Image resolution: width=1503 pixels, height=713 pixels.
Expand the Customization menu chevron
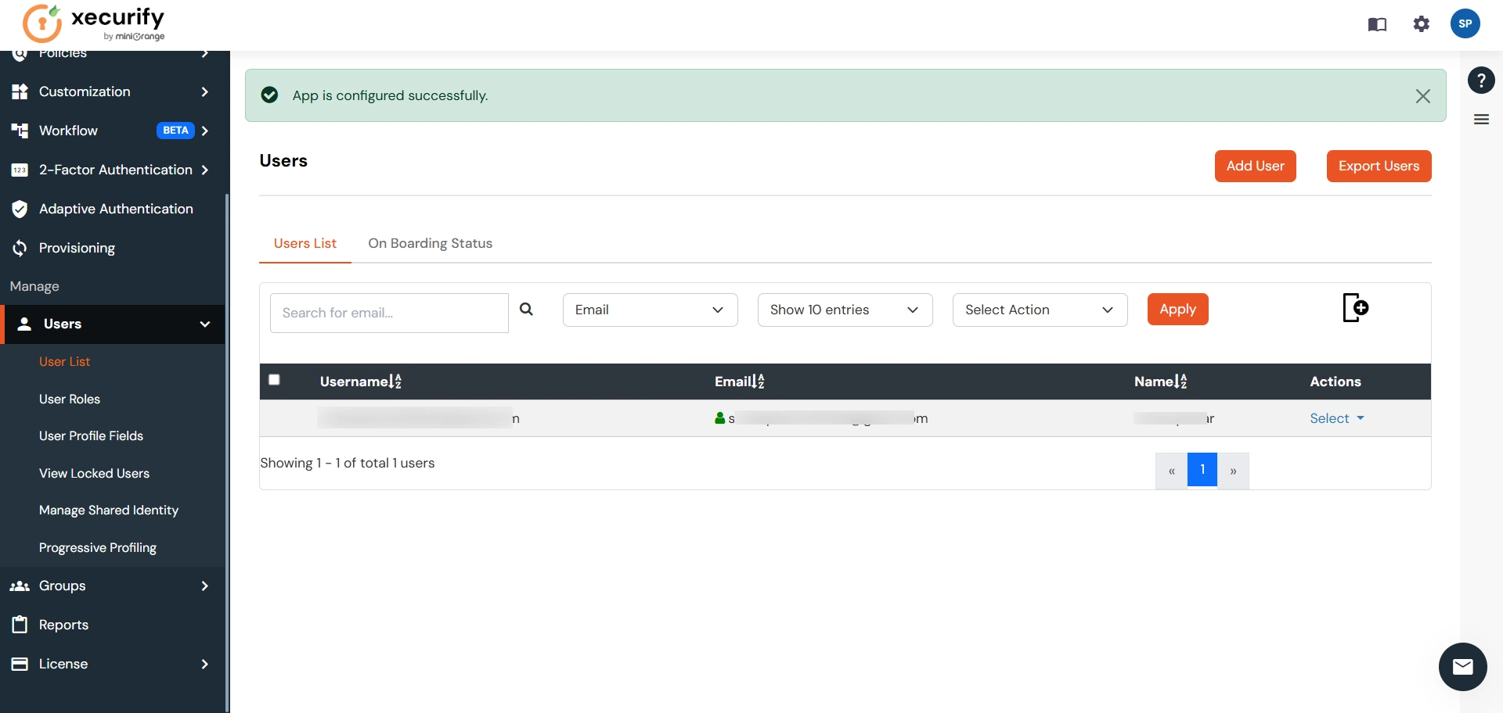[x=204, y=91]
